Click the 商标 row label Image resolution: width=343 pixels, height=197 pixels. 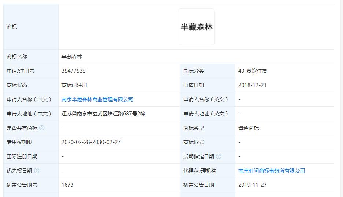pos(12,27)
